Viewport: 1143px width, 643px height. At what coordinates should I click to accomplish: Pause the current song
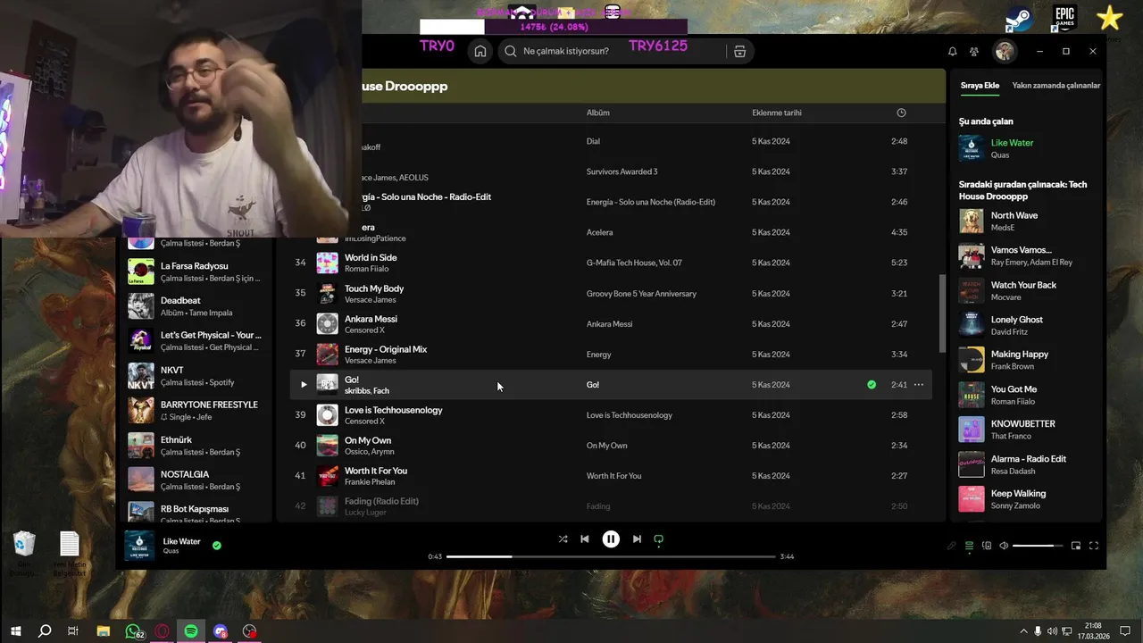click(611, 539)
